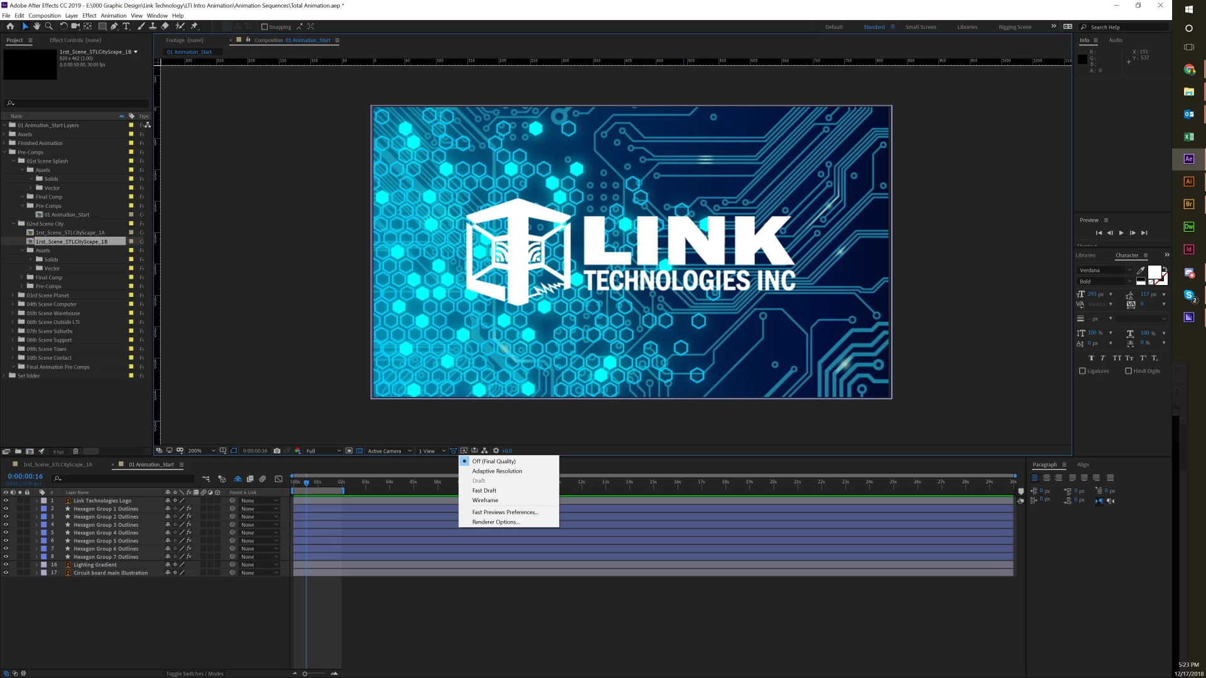Hide the Lighting Gradient layer

pos(6,565)
